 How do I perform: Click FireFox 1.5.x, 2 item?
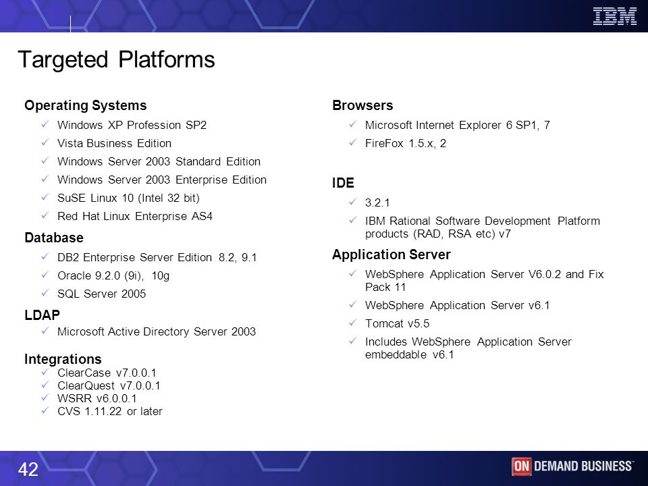click(406, 143)
